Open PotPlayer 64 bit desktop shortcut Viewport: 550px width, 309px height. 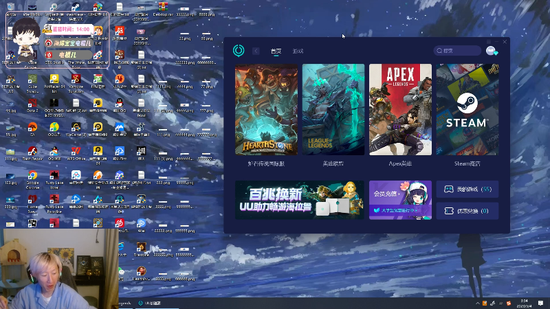[x=54, y=83]
